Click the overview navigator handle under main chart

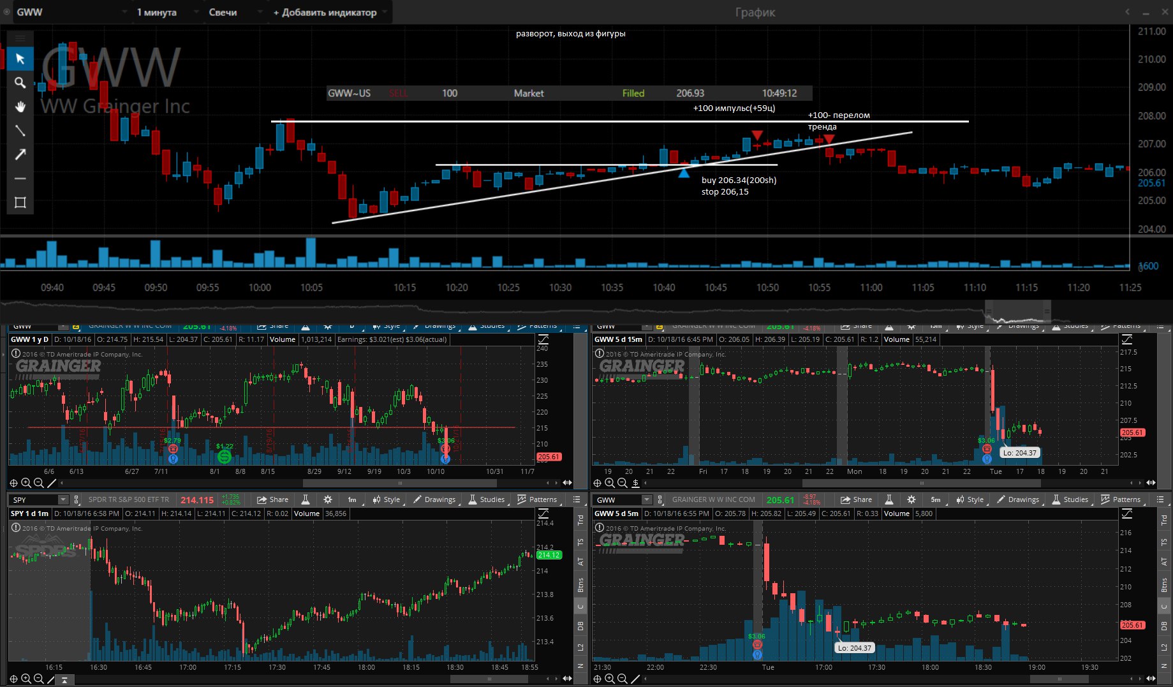pos(1018,311)
